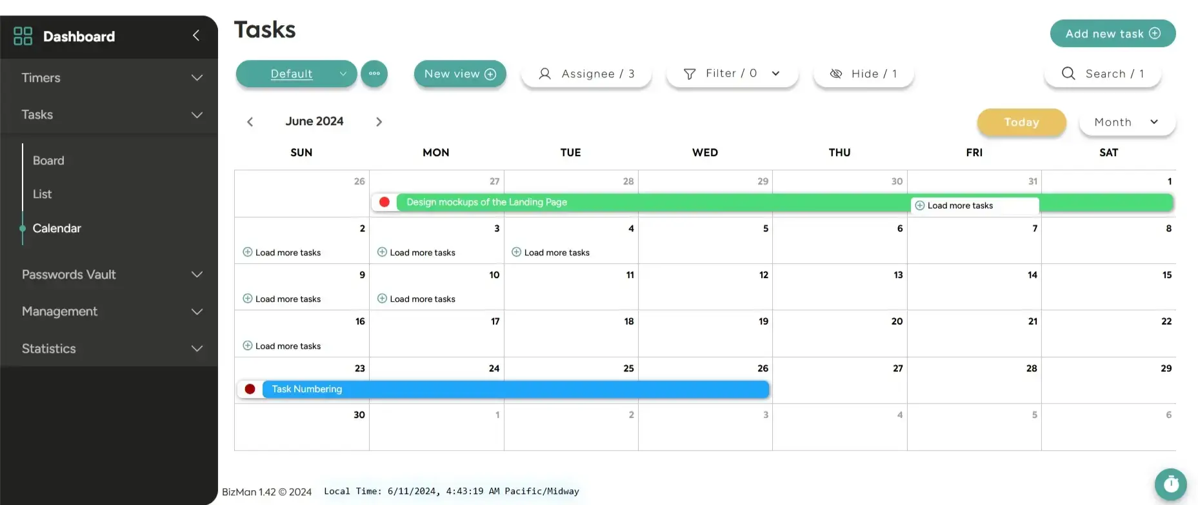The image size is (1198, 505).
Task: Create a New view
Action: pos(460,74)
